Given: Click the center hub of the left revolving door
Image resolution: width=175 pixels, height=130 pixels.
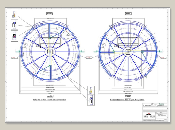Looking at the screenshot, I should (x=50, y=52).
